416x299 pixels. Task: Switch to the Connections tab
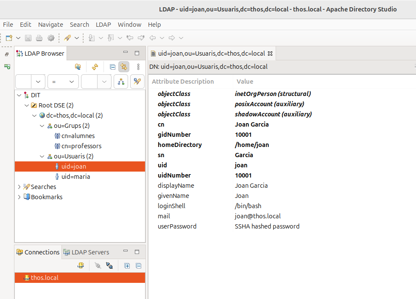[x=38, y=252]
